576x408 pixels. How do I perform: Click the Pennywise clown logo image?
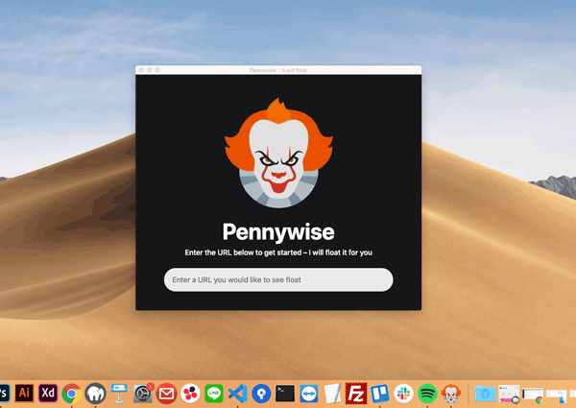tap(278, 154)
